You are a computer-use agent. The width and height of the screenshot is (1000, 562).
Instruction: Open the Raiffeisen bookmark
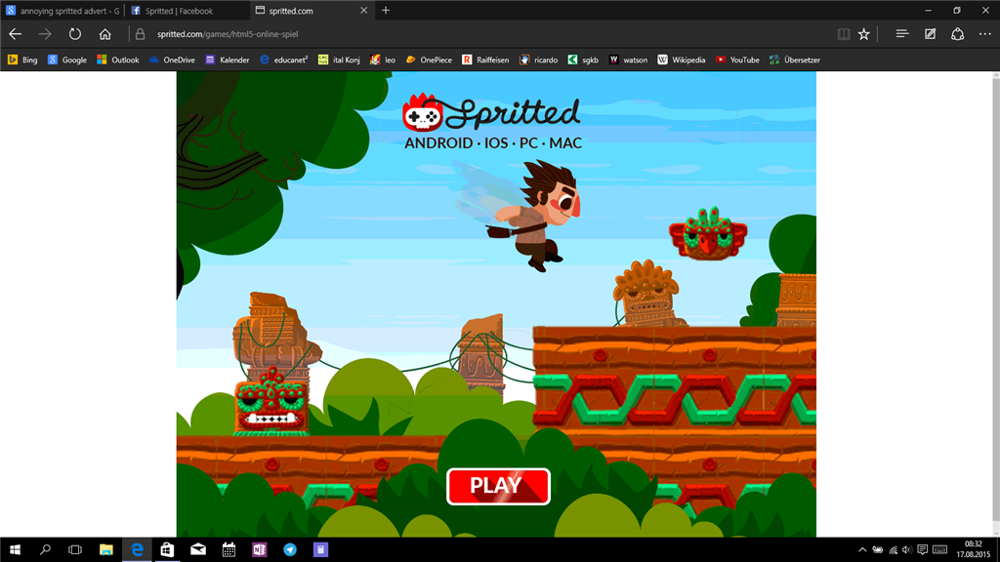click(x=485, y=60)
